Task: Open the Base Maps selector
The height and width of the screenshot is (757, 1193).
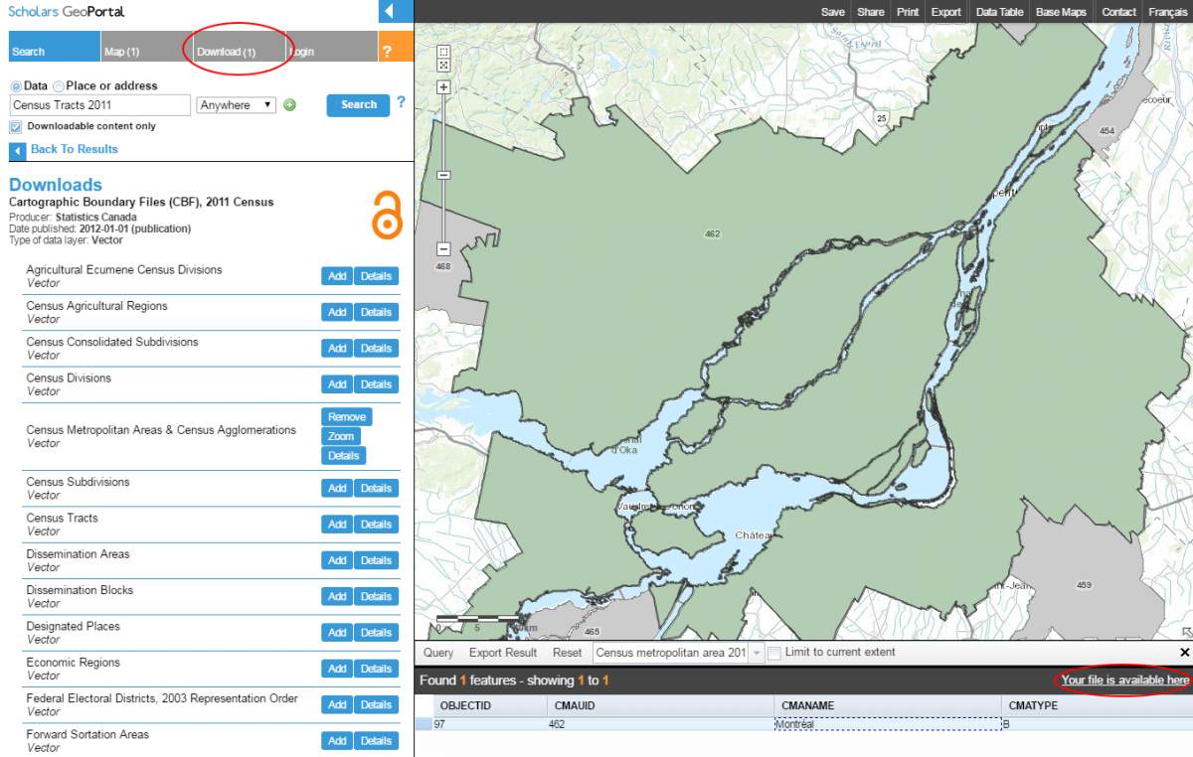Action: tap(1060, 12)
